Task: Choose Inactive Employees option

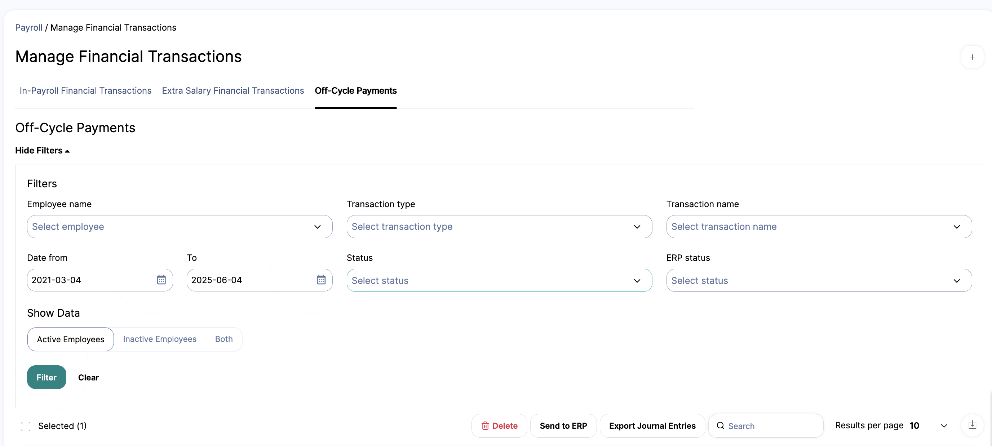Action: [159, 339]
